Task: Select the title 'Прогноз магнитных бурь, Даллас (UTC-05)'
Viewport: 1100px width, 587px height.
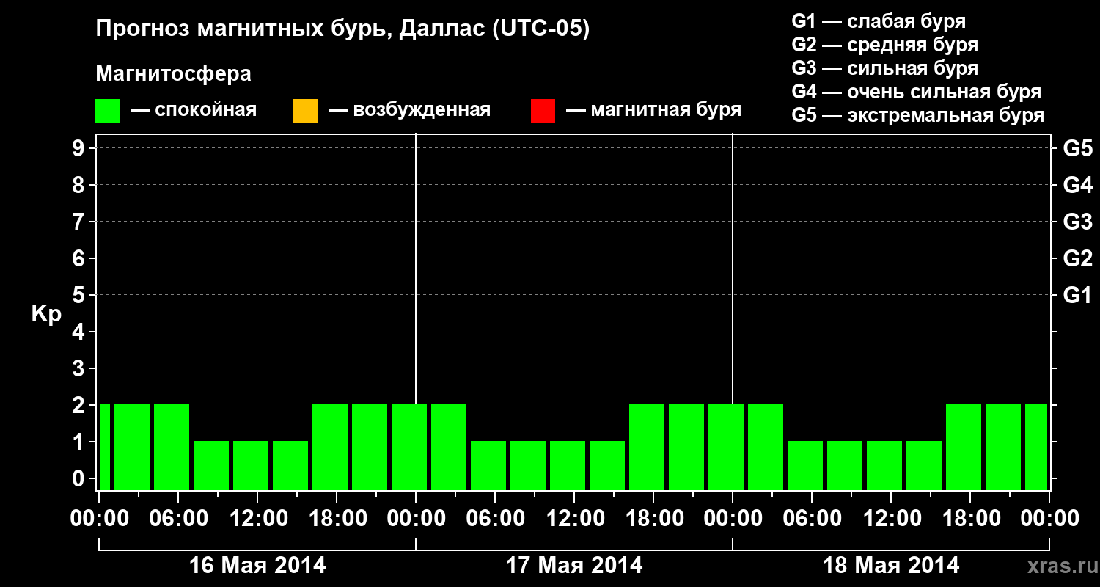Action: tap(342, 30)
